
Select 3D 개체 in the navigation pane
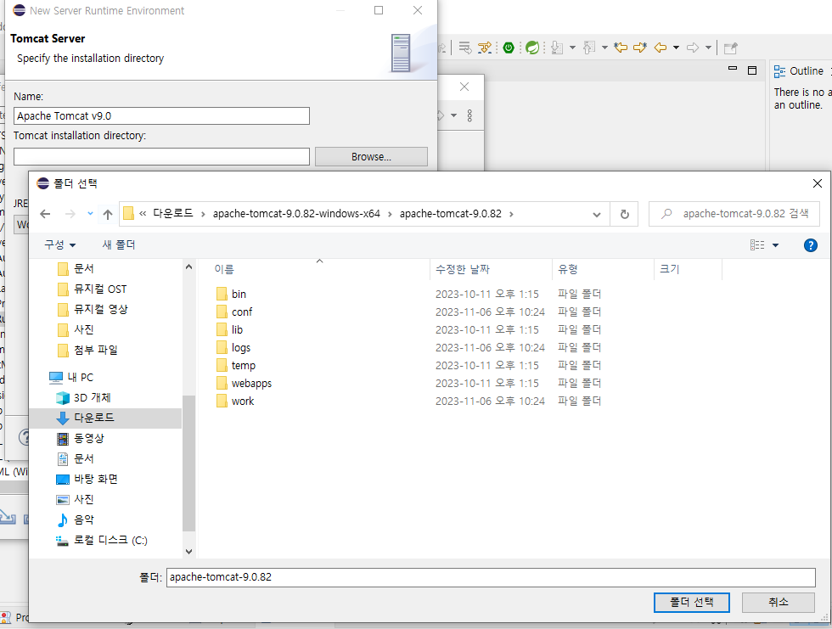pyautogui.click(x=92, y=398)
